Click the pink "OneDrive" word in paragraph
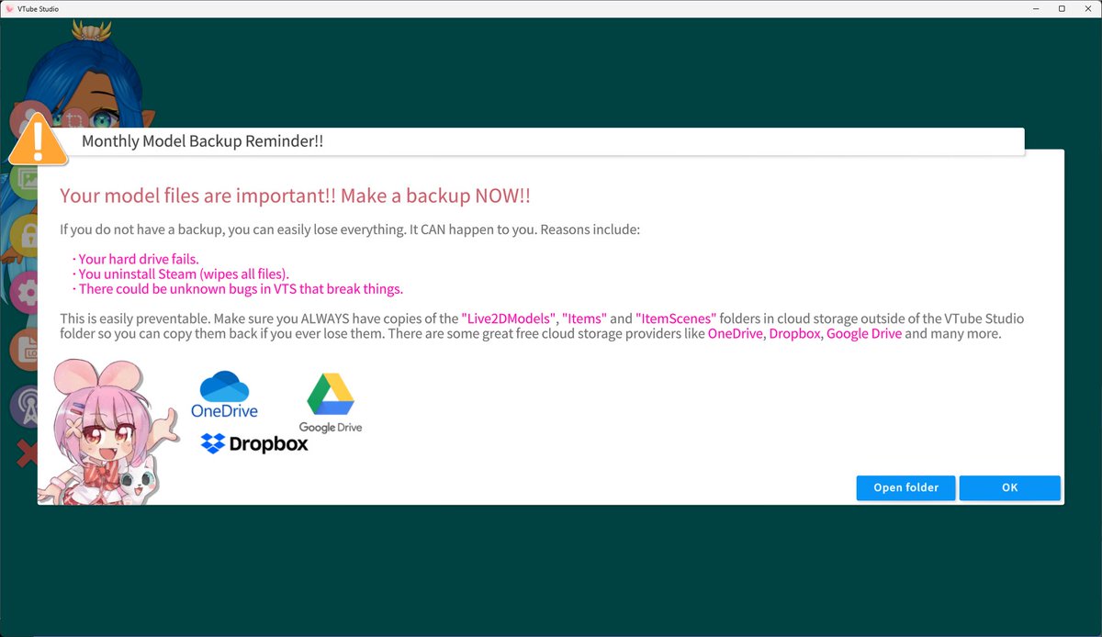Viewport: 1102px width, 637px height. 735,334
